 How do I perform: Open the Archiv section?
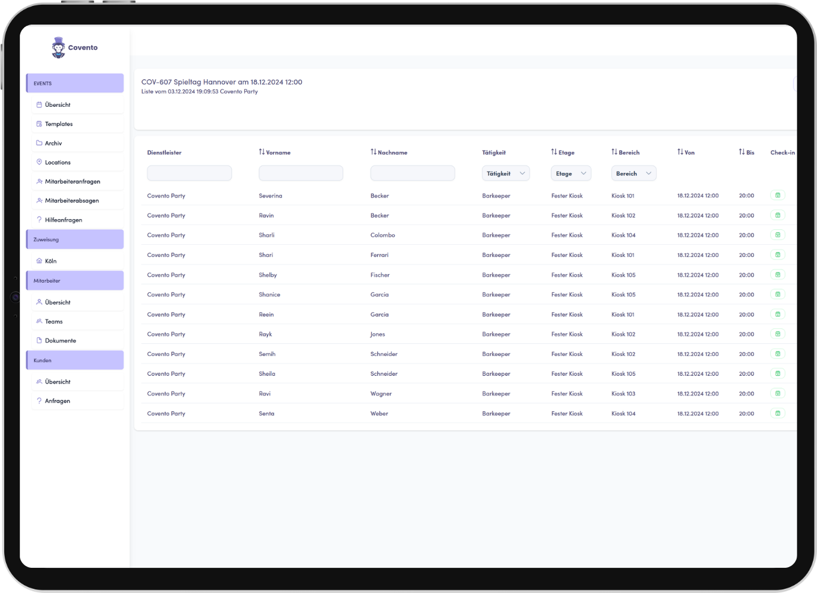coord(53,143)
